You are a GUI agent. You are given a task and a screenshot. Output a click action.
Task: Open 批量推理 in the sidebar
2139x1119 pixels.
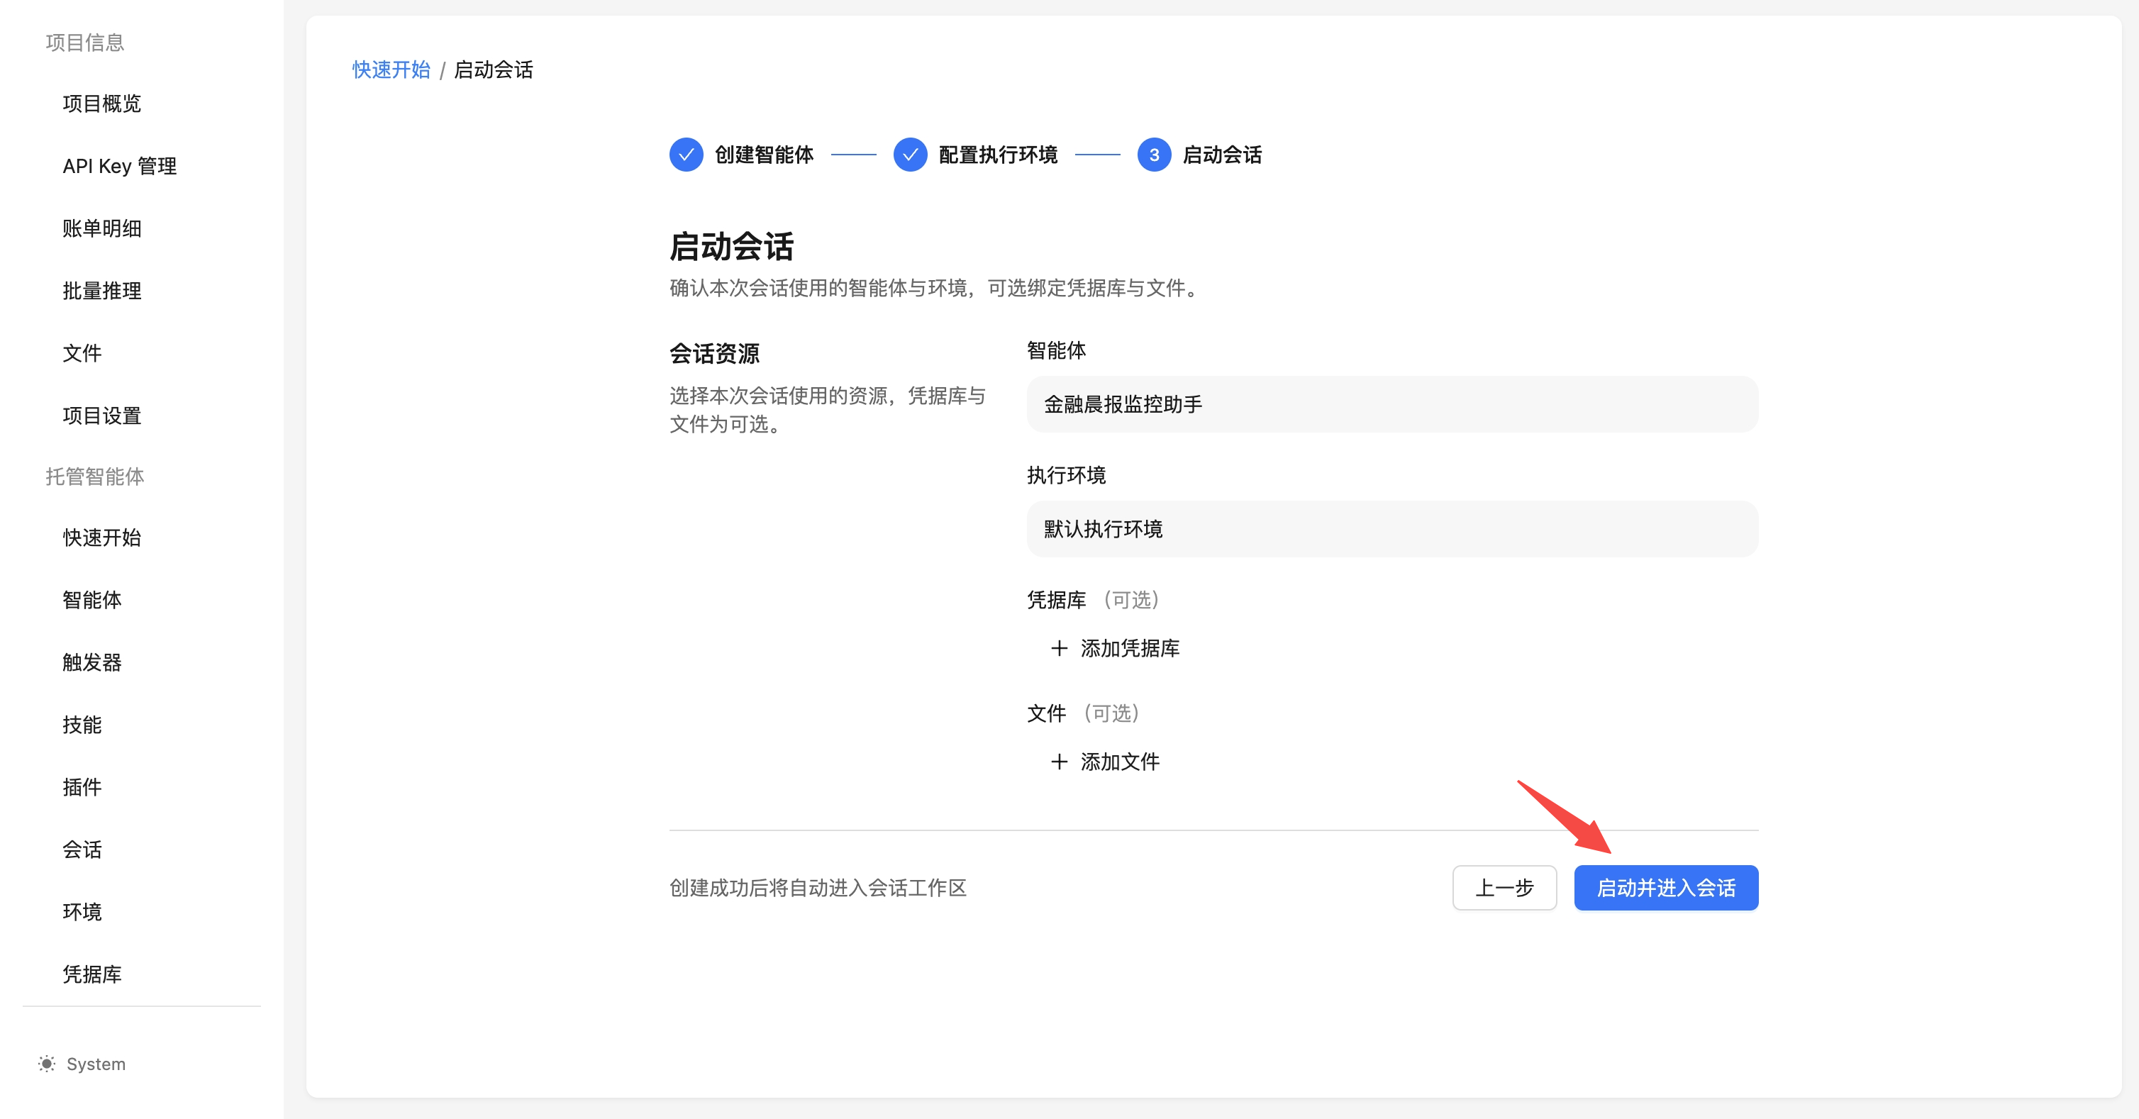click(102, 291)
